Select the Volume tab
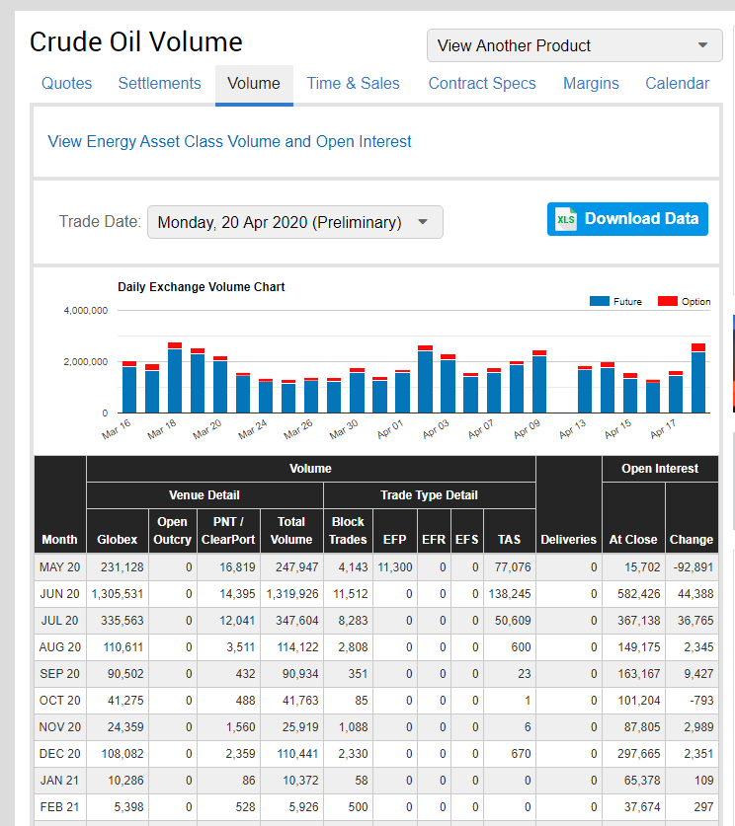Viewport: 735px width, 826px height. point(254,84)
